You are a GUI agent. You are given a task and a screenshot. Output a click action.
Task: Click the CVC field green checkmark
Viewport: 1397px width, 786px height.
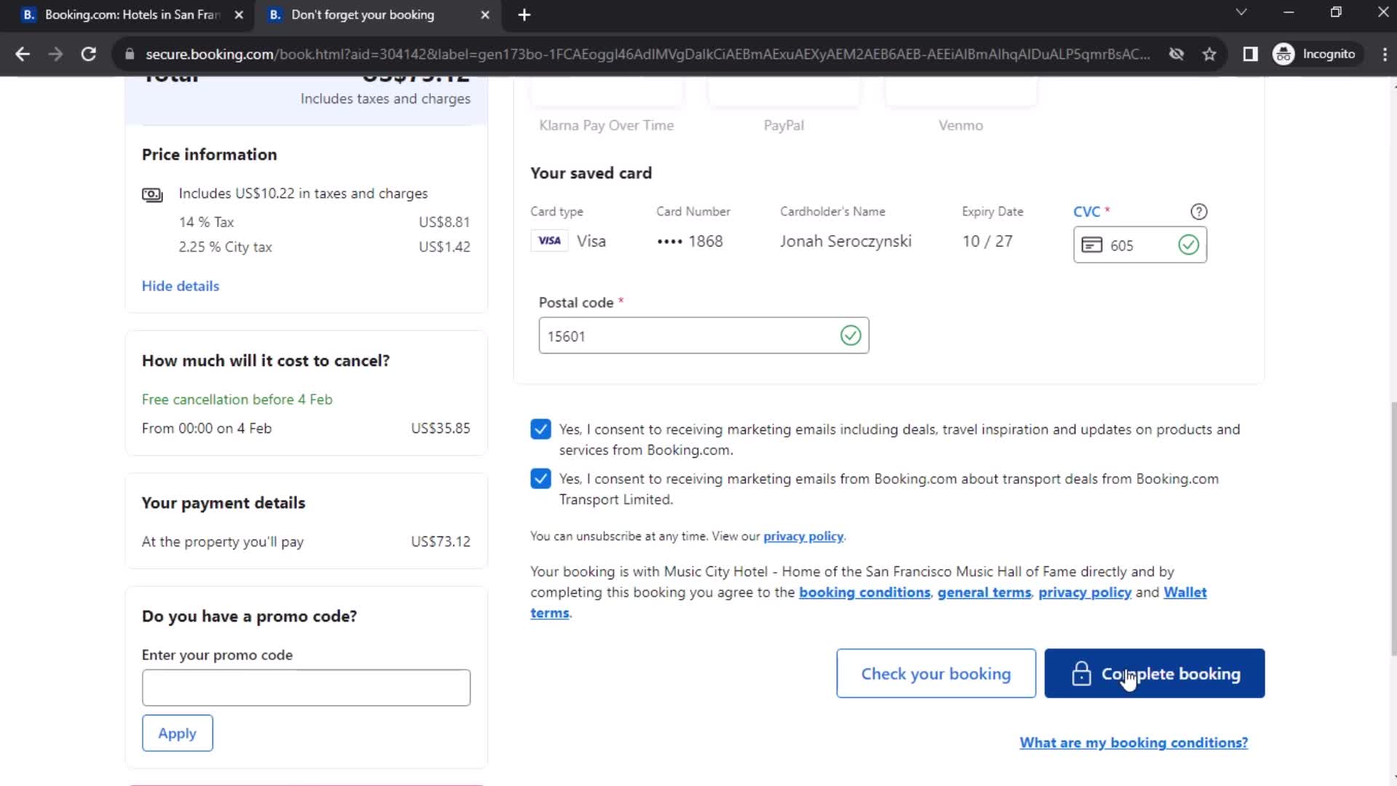pyautogui.click(x=1188, y=245)
